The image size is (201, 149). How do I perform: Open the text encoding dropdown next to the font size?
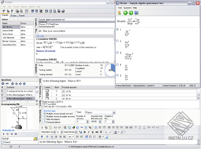(x=76, y=132)
